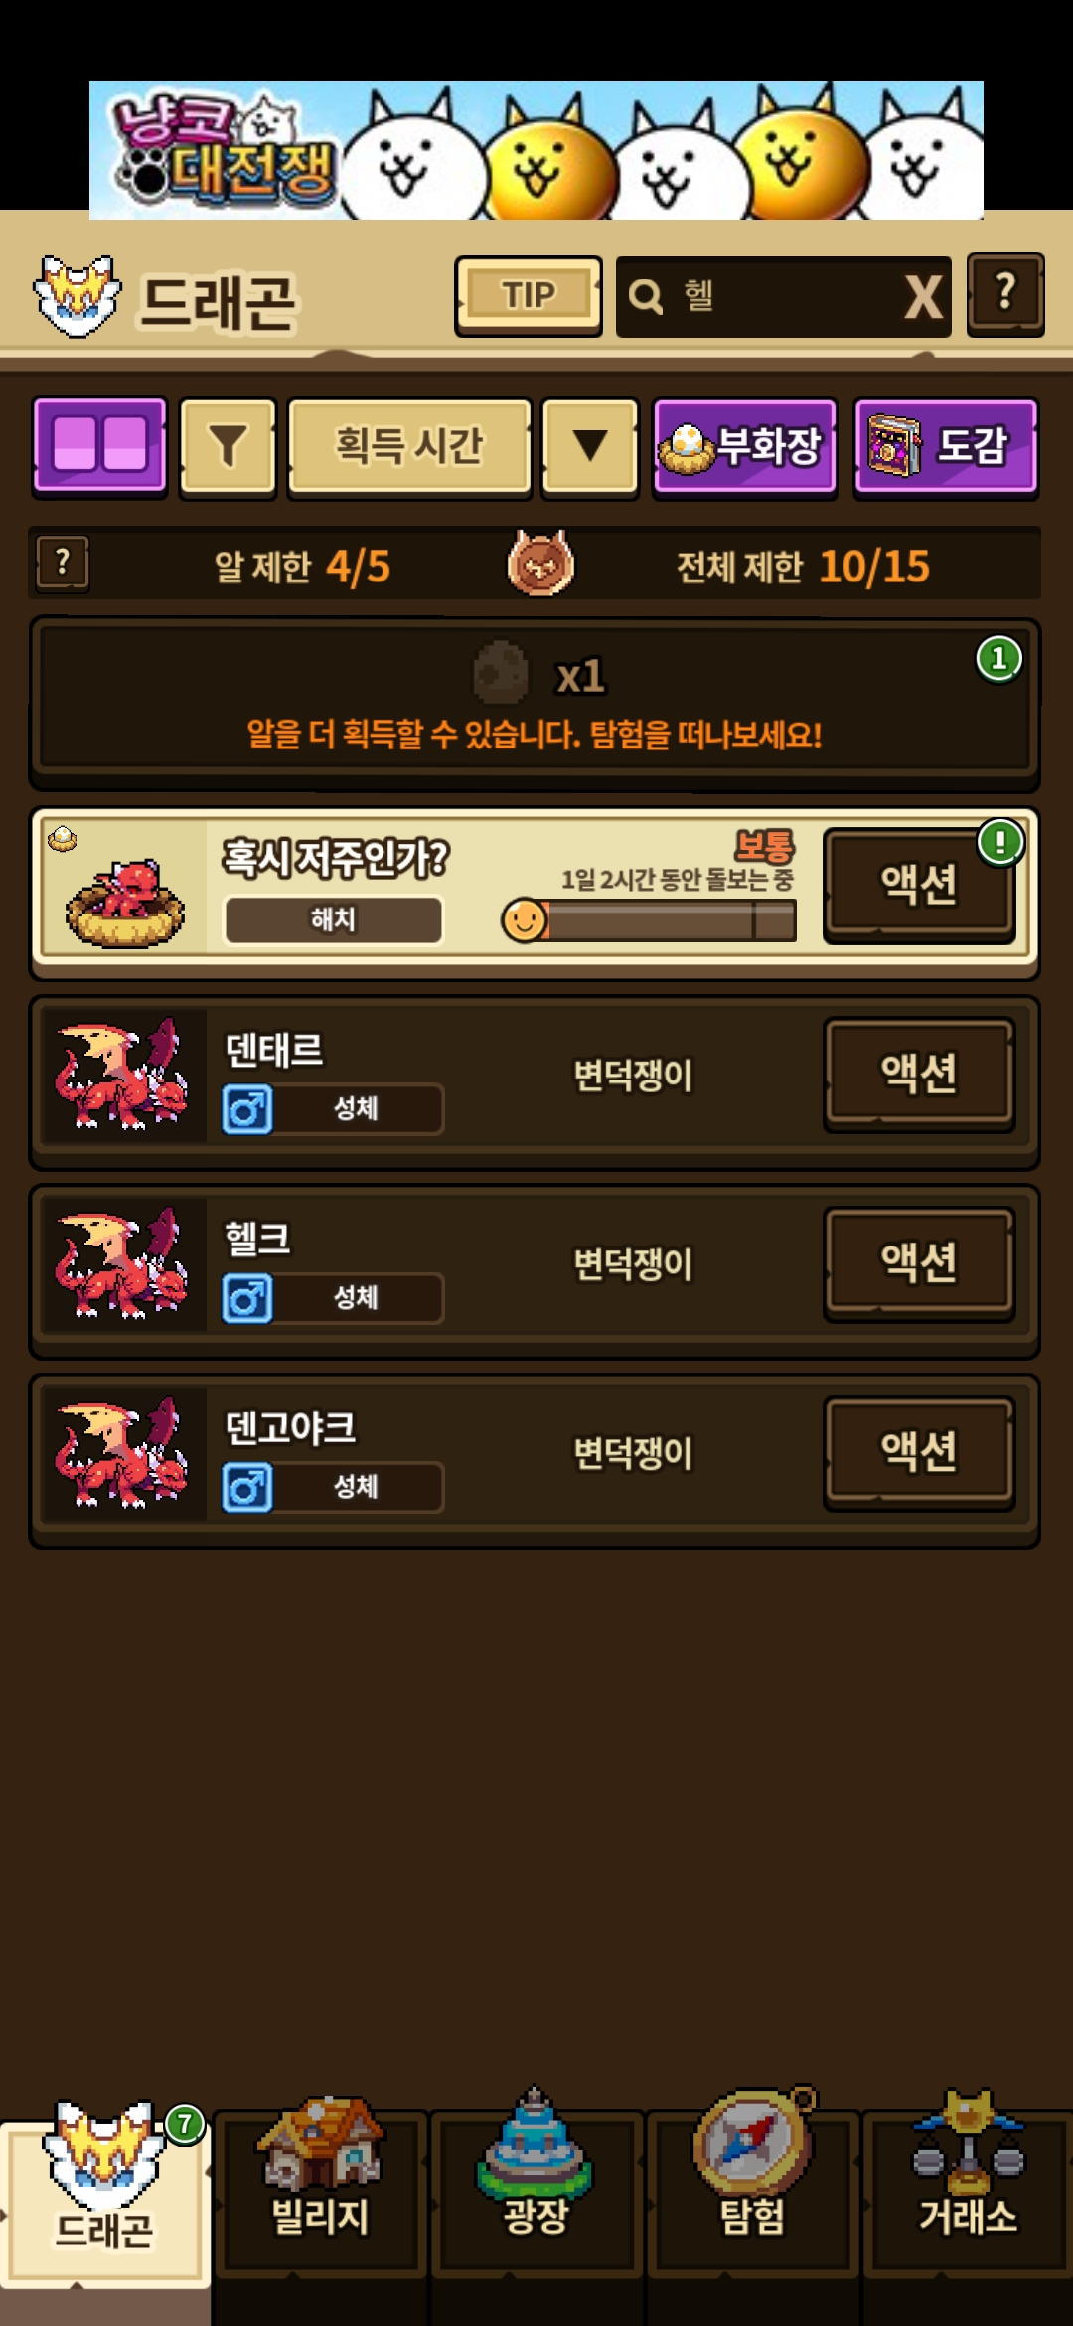Image resolution: width=1073 pixels, height=2326 pixels.
Task: Toggle sort direction with the down arrow
Action: [x=590, y=446]
